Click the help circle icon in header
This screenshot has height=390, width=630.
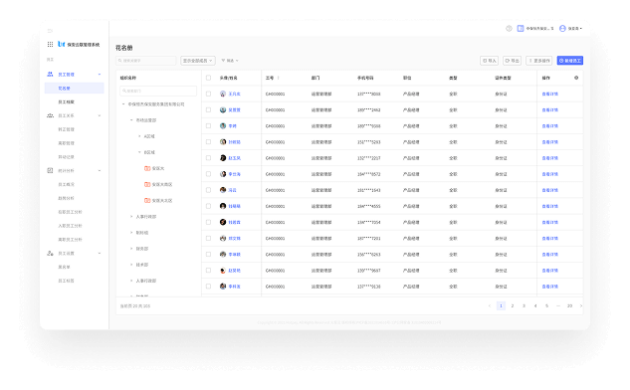click(509, 28)
